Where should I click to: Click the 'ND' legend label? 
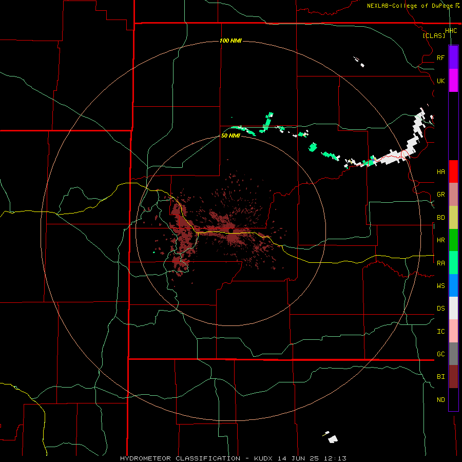(440, 399)
